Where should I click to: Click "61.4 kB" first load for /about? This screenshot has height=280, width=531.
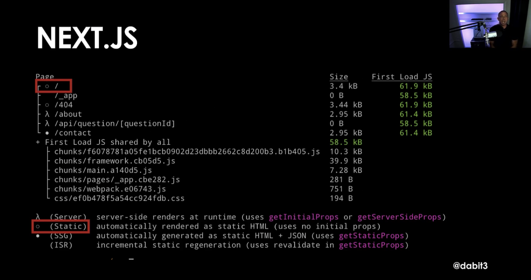[x=416, y=115]
